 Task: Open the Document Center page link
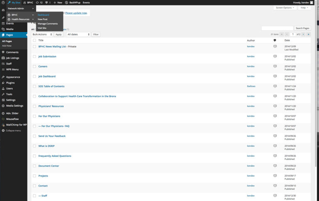(49, 166)
